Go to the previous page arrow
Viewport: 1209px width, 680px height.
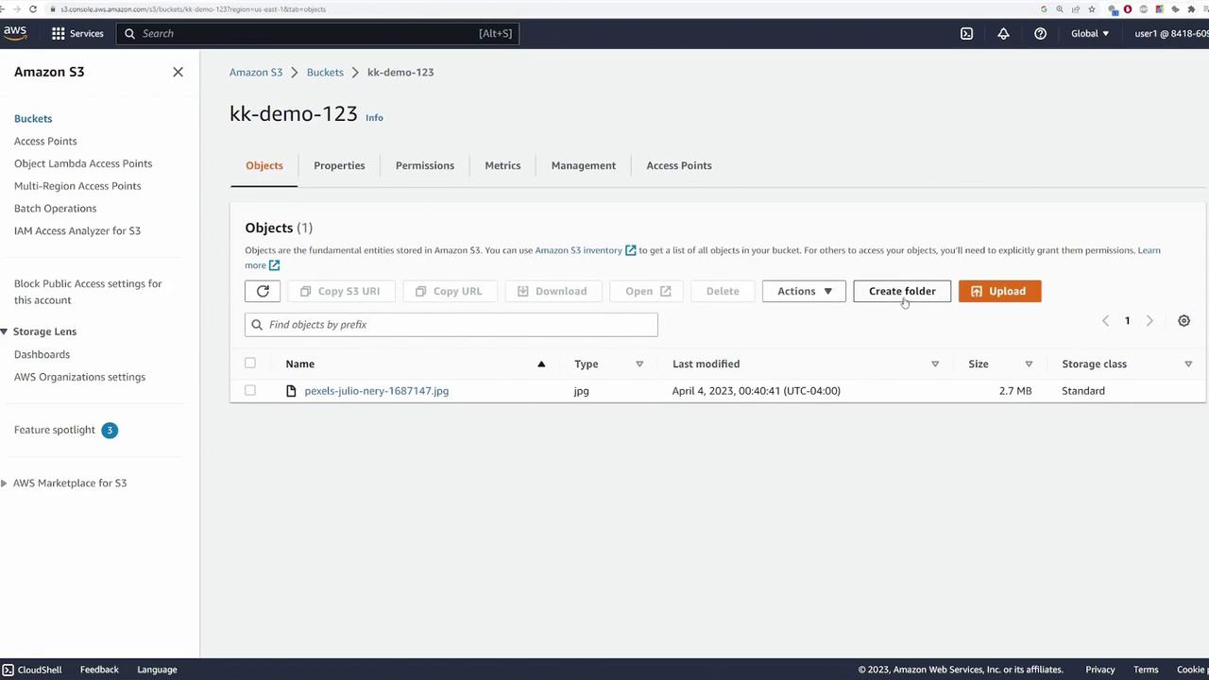(x=1105, y=321)
